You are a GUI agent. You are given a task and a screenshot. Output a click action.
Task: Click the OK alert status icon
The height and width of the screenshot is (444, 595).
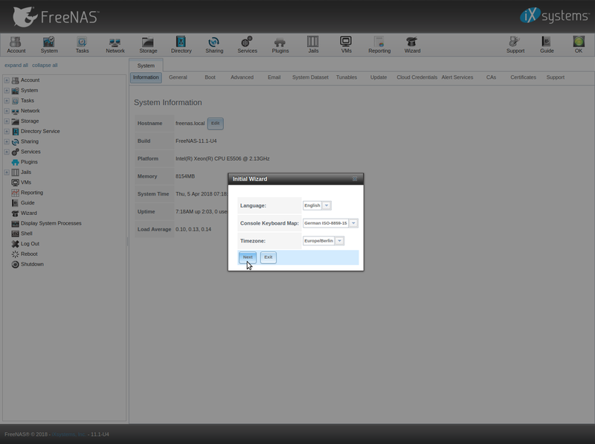579,45
